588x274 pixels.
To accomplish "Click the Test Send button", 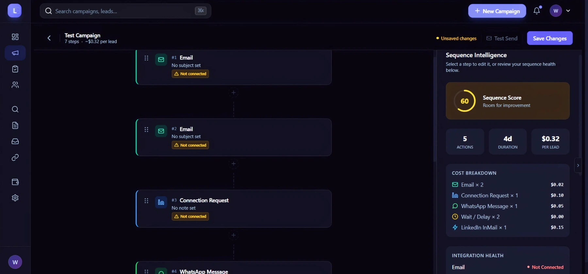I will pos(502,38).
